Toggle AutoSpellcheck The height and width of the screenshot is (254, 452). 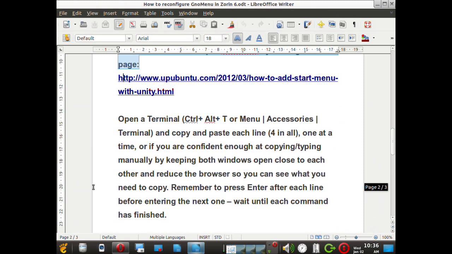[179, 24]
